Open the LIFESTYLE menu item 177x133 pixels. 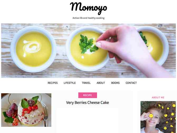coord(70,83)
